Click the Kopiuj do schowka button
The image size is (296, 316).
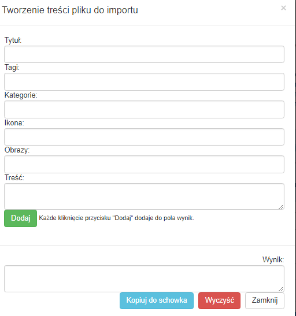tap(157, 300)
